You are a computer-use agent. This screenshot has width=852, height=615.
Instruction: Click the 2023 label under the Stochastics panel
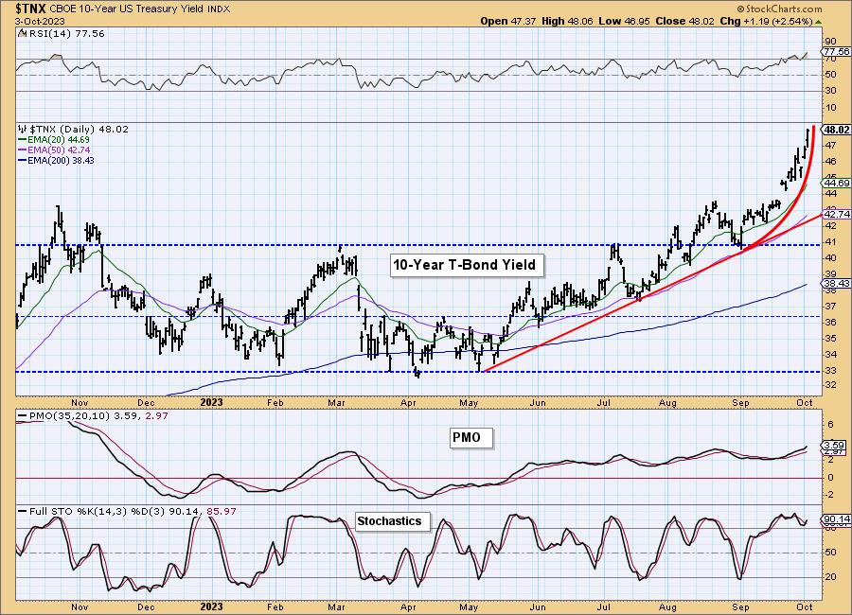(211, 606)
